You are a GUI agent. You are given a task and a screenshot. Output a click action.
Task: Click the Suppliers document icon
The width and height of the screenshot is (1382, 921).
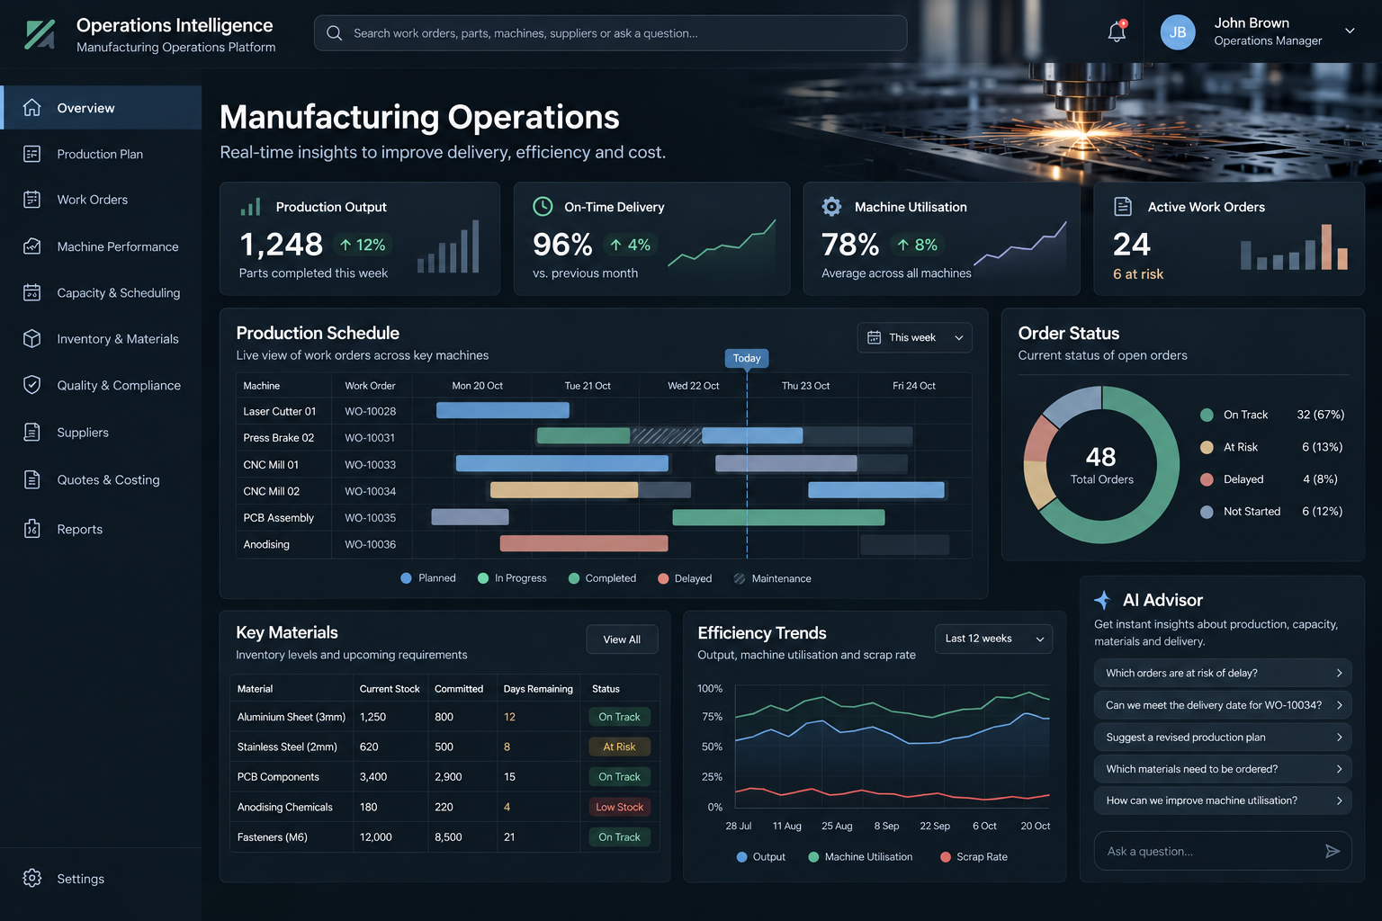click(x=32, y=432)
